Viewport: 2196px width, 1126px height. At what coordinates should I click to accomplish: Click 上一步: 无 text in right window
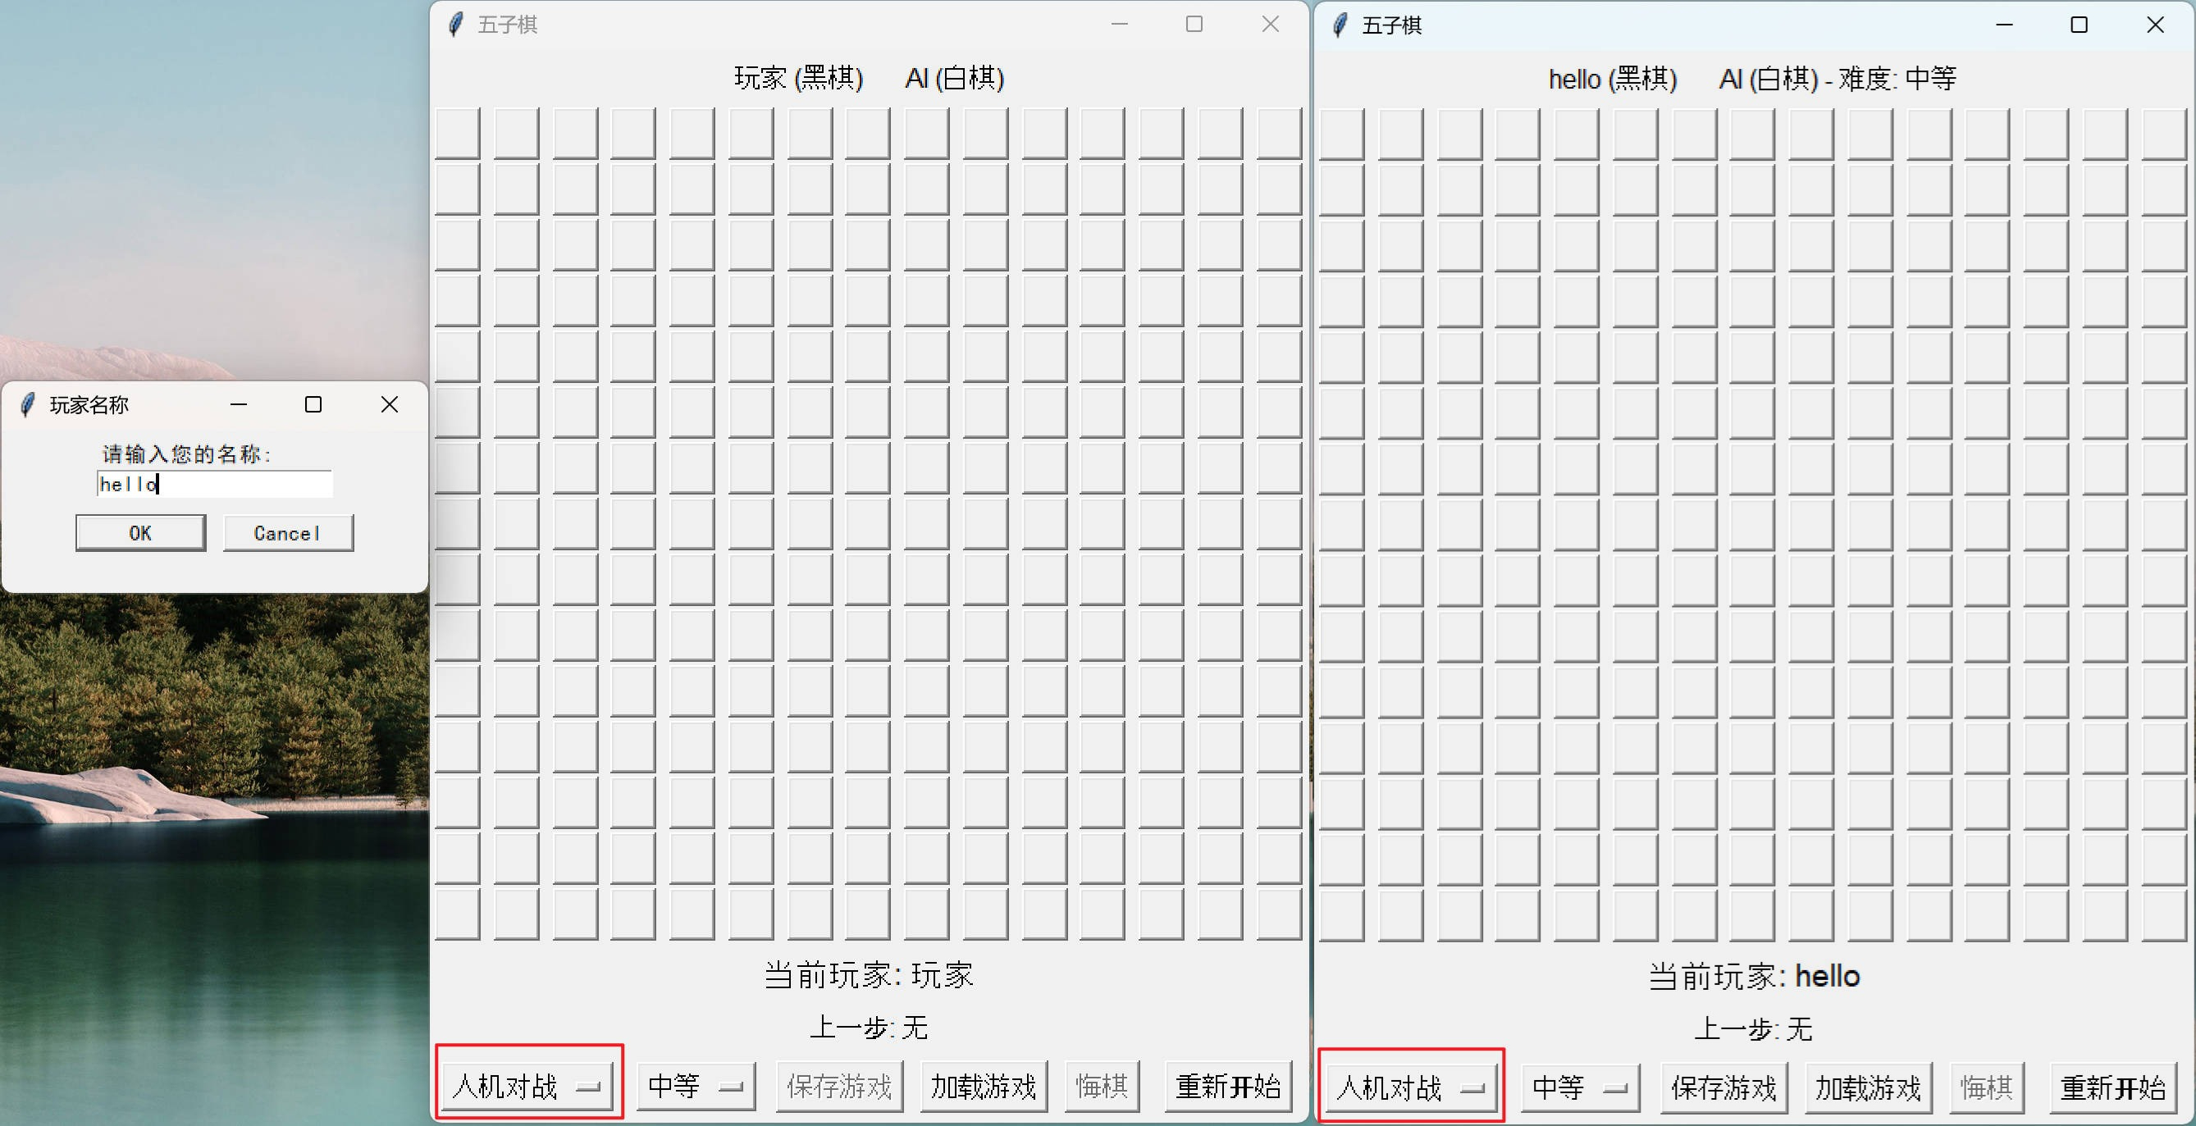(x=1754, y=1029)
